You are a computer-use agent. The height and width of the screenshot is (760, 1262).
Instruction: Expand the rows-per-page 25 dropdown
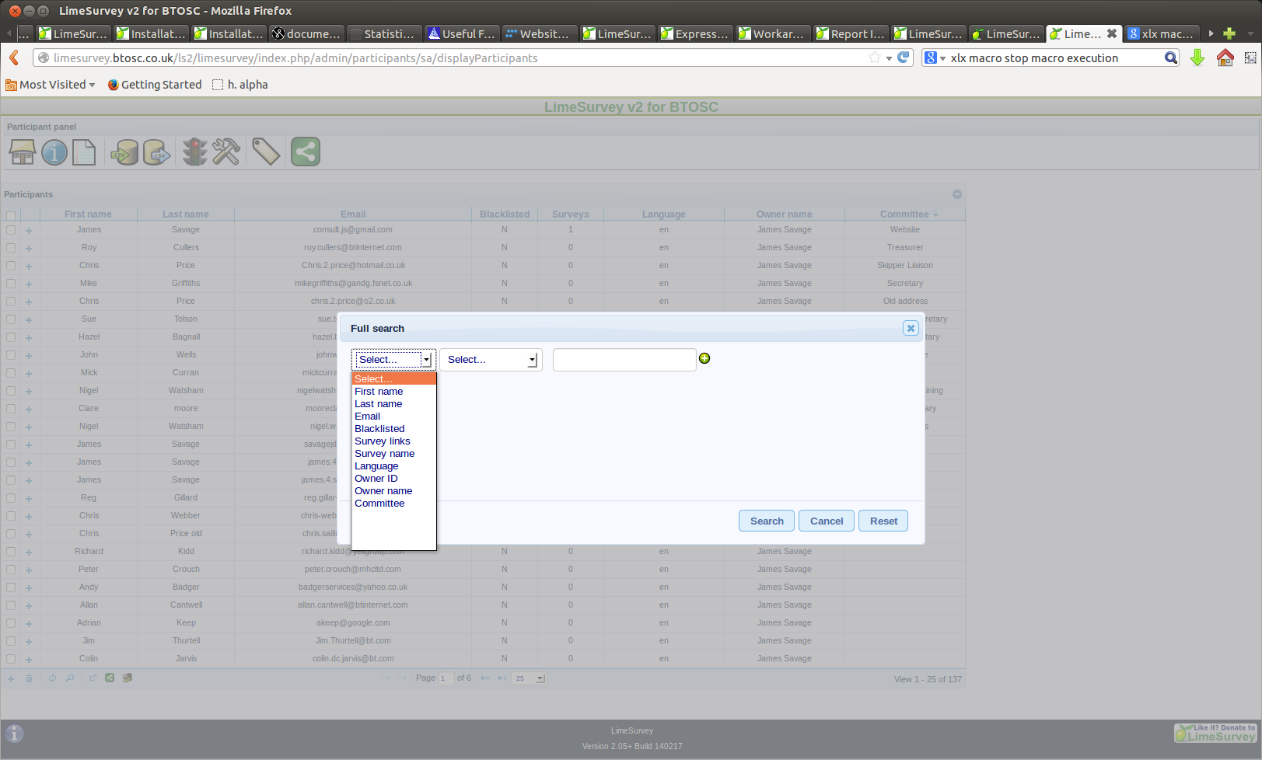pos(530,678)
